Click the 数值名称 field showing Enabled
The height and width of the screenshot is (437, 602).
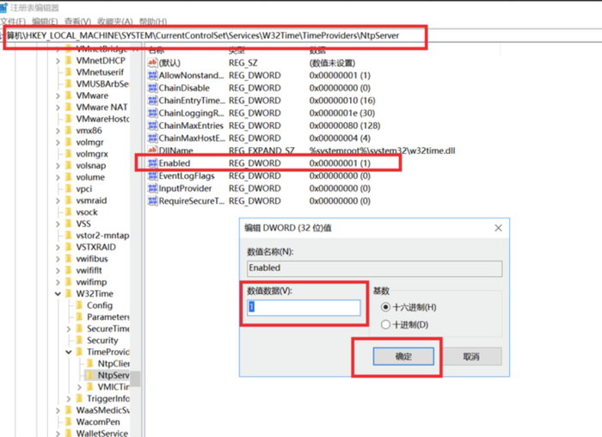pyautogui.click(x=374, y=268)
